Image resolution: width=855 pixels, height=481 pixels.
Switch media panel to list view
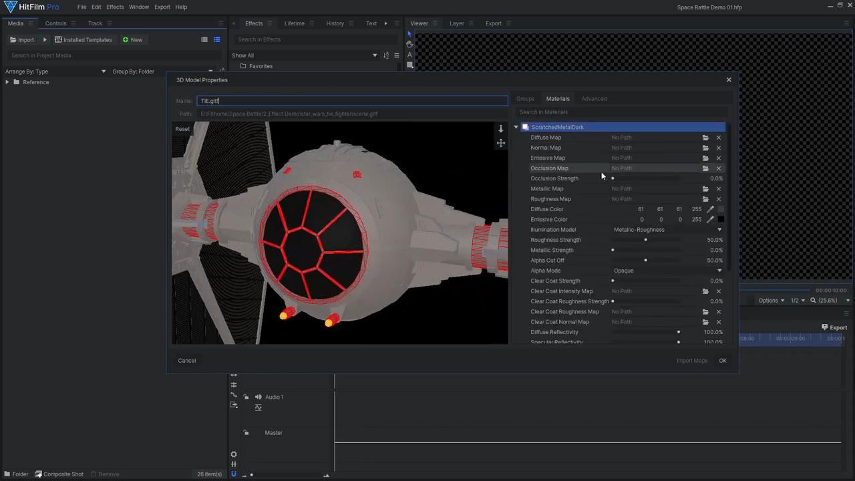coord(204,39)
